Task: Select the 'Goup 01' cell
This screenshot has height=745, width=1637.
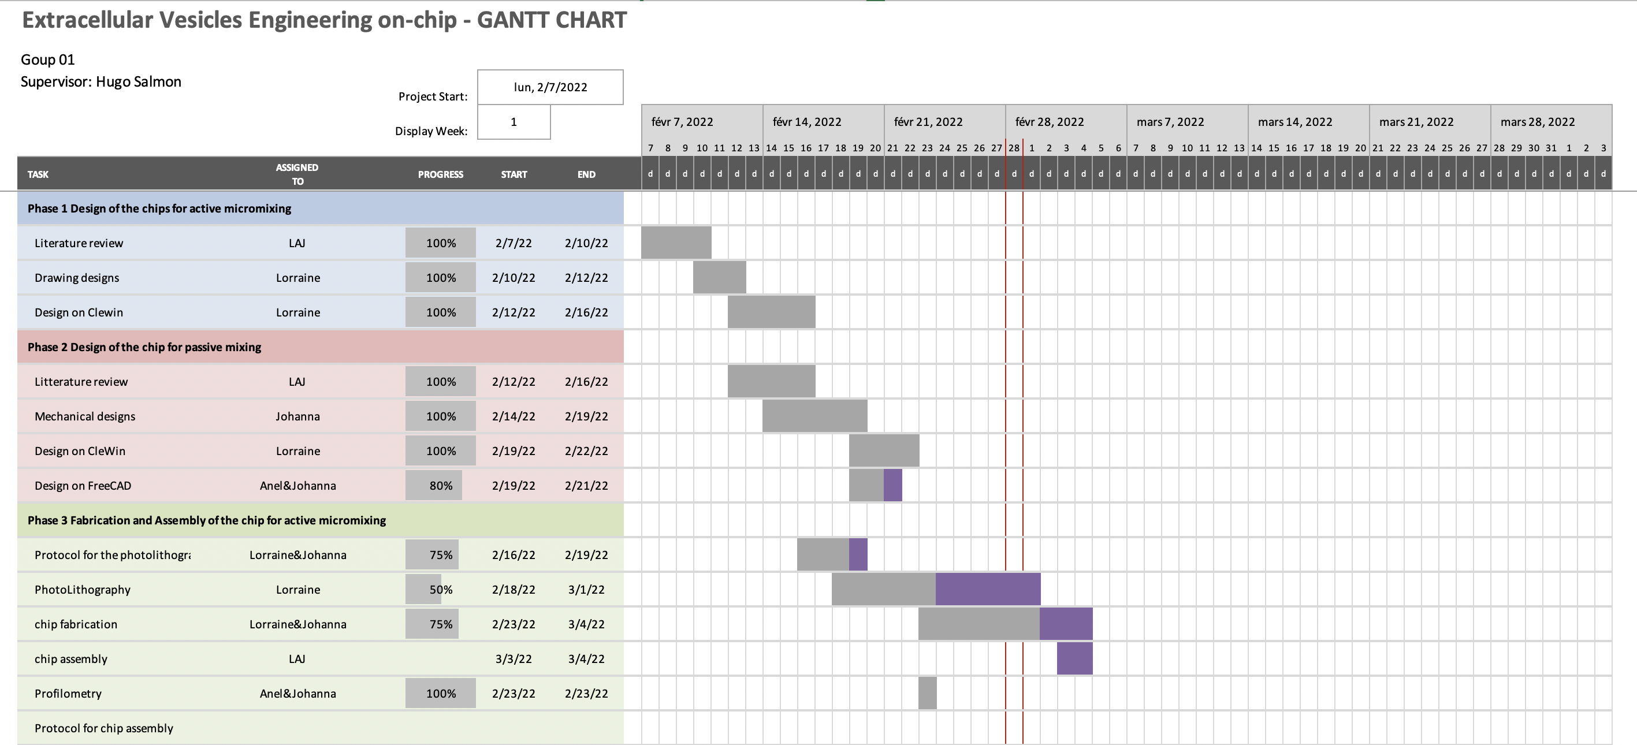Action: [48, 59]
